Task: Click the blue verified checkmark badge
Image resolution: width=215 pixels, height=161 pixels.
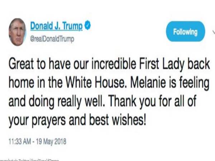Action: [87, 25]
